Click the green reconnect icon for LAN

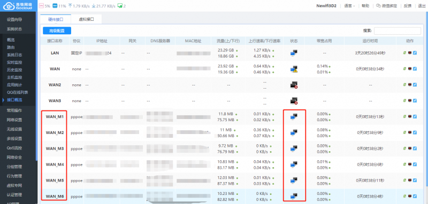(405, 53)
